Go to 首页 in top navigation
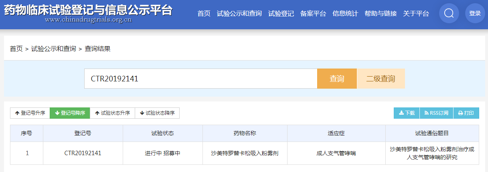Viewport: 488px width, 172px height. point(204,14)
